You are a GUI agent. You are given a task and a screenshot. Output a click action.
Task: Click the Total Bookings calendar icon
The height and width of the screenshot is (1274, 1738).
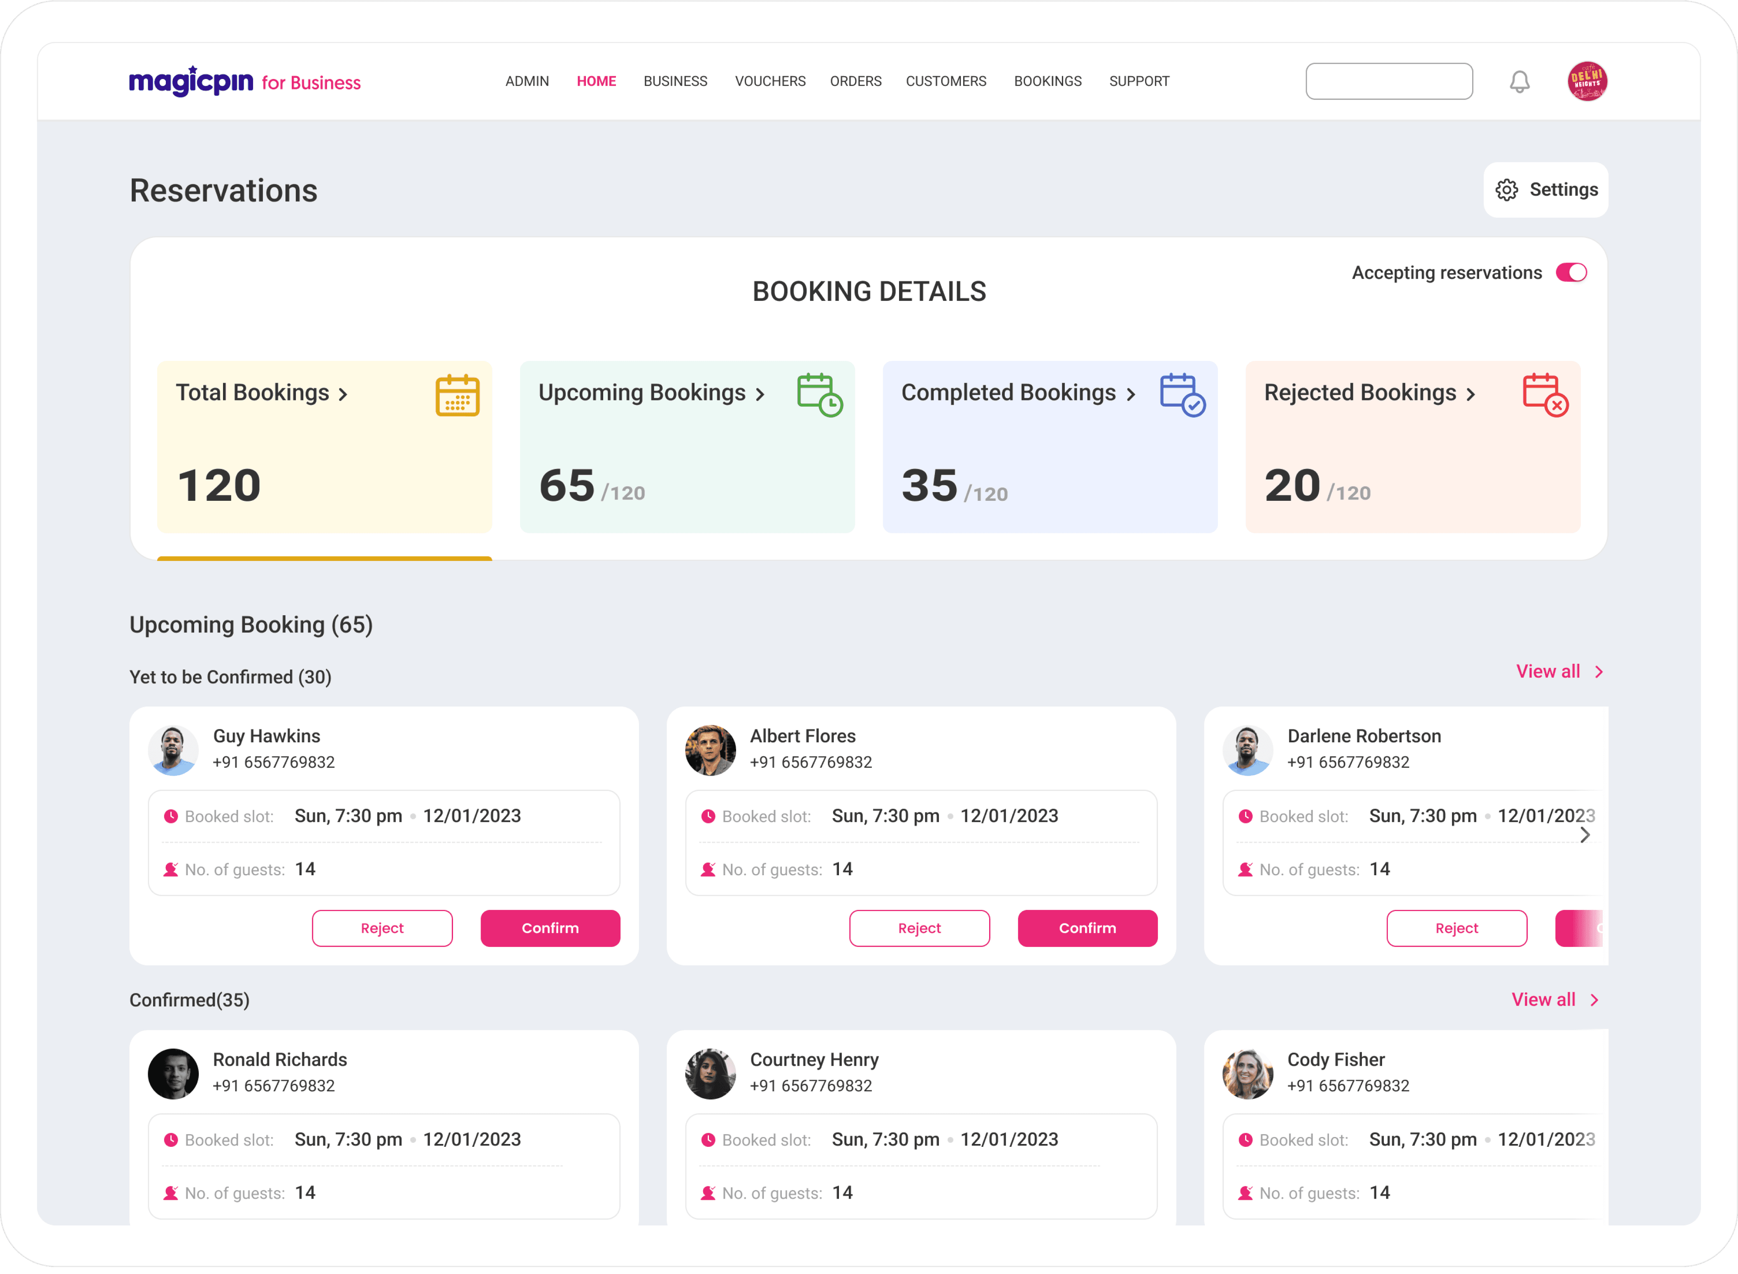click(x=457, y=395)
